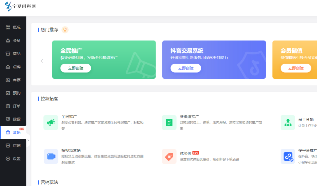Select the 会员 crown icon in sidebar

[8, 41]
